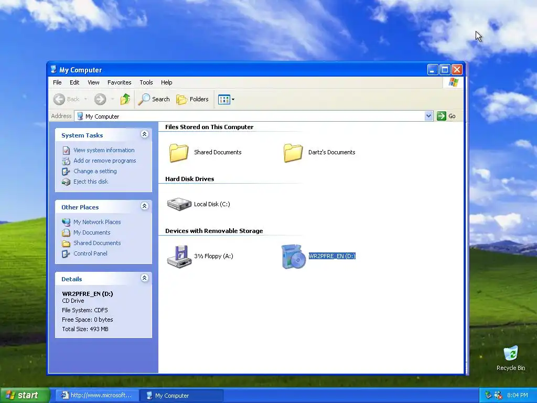Click the Local Disk (C:) label
The image size is (537, 403).
pos(212,204)
